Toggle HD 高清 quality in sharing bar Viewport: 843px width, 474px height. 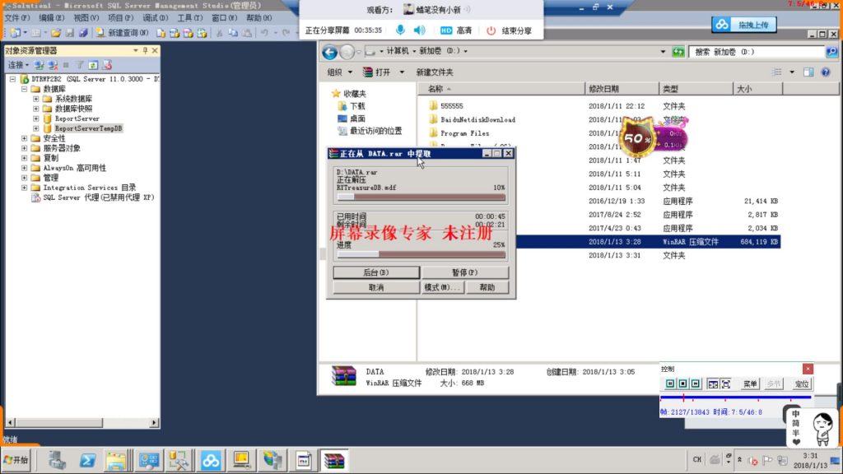click(x=456, y=30)
